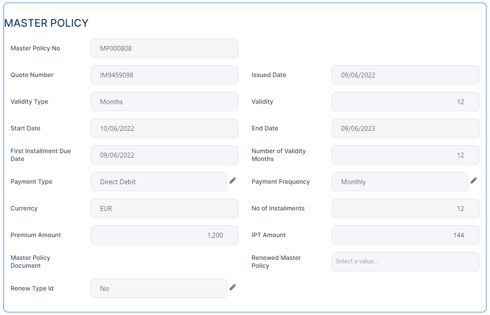Viewport: 490px width, 315px height.
Task: Open the Renewed Master Policy dropdown
Action: 405,262
